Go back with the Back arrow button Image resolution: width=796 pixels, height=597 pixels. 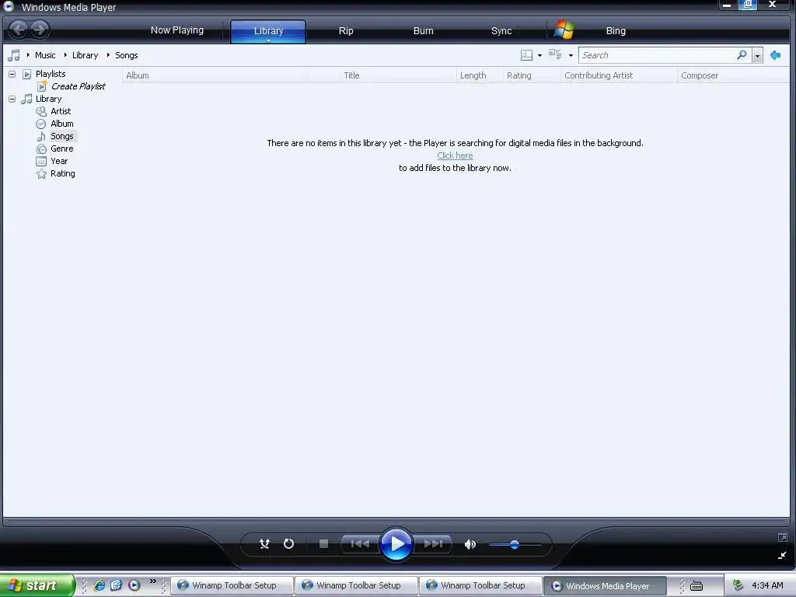tap(19, 30)
